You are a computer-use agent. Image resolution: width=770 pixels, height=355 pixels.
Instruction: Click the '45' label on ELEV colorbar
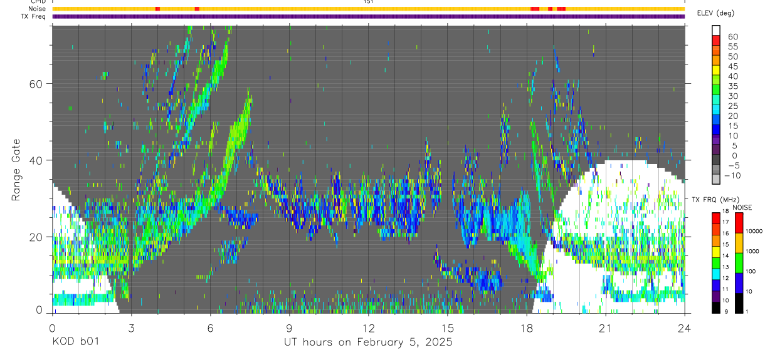click(732, 66)
